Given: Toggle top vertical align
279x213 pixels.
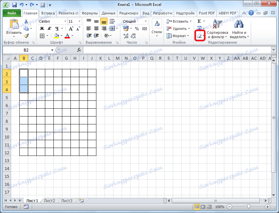Looking at the screenshot, I should tap(89, 21).
